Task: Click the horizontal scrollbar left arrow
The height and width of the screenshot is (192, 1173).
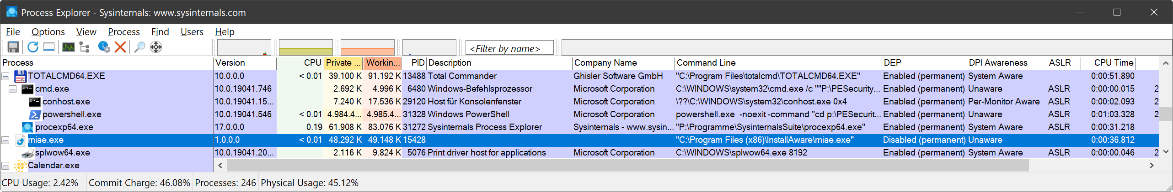Action: coord(220,165)
